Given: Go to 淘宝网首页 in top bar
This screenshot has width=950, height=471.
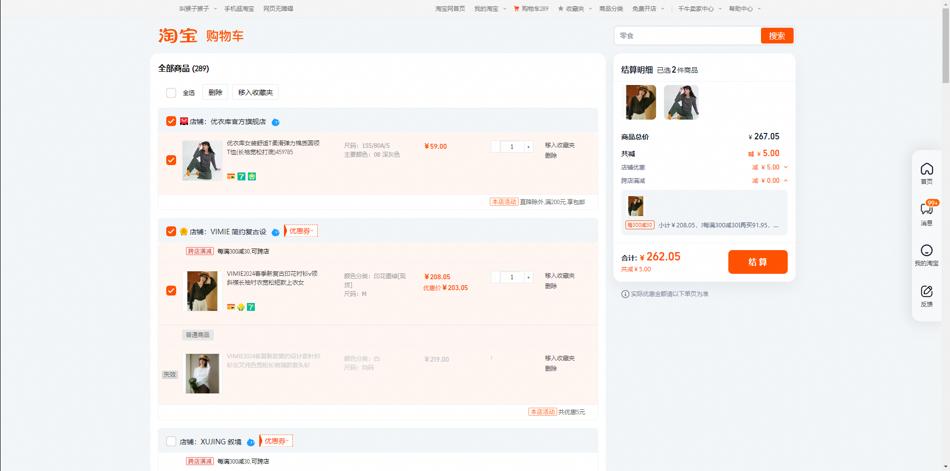Looking at the screenshot, I should click(450, 9).
